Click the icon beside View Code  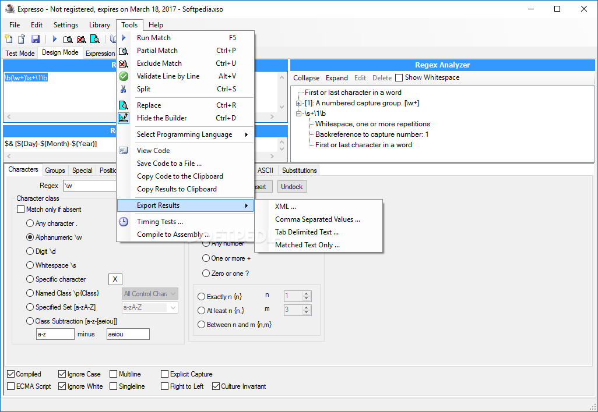pos(124,150)
